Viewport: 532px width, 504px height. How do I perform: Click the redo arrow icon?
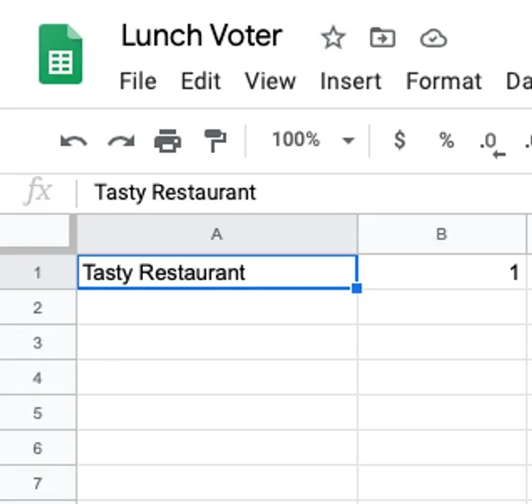121,141
